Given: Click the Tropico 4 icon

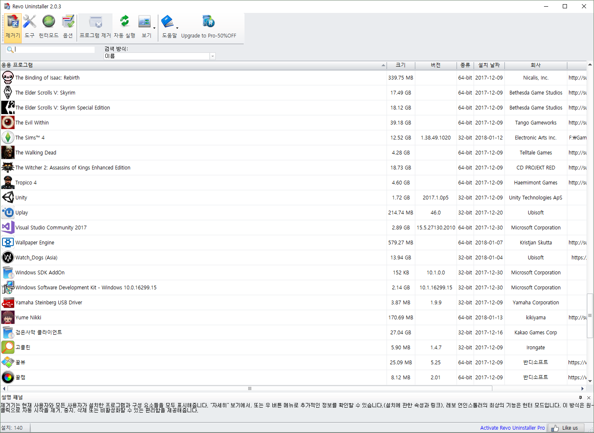Looking at the screenshot, I should click(8, 182).
